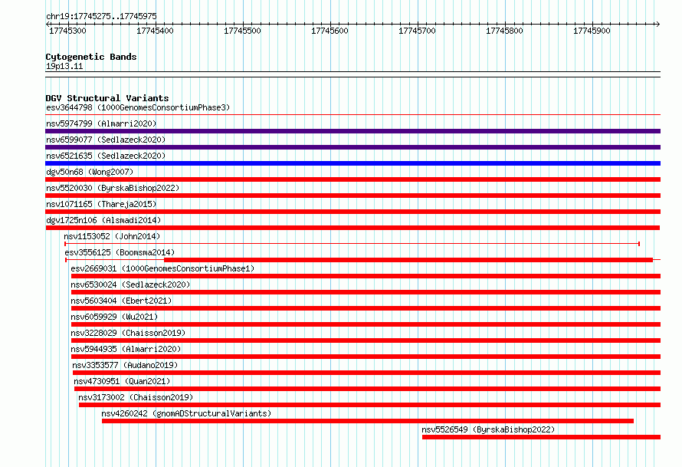Click the nsv3173002 (Chaisson2019) label
The width and height of the screenshot is (682, 467).
coord(136,397)
